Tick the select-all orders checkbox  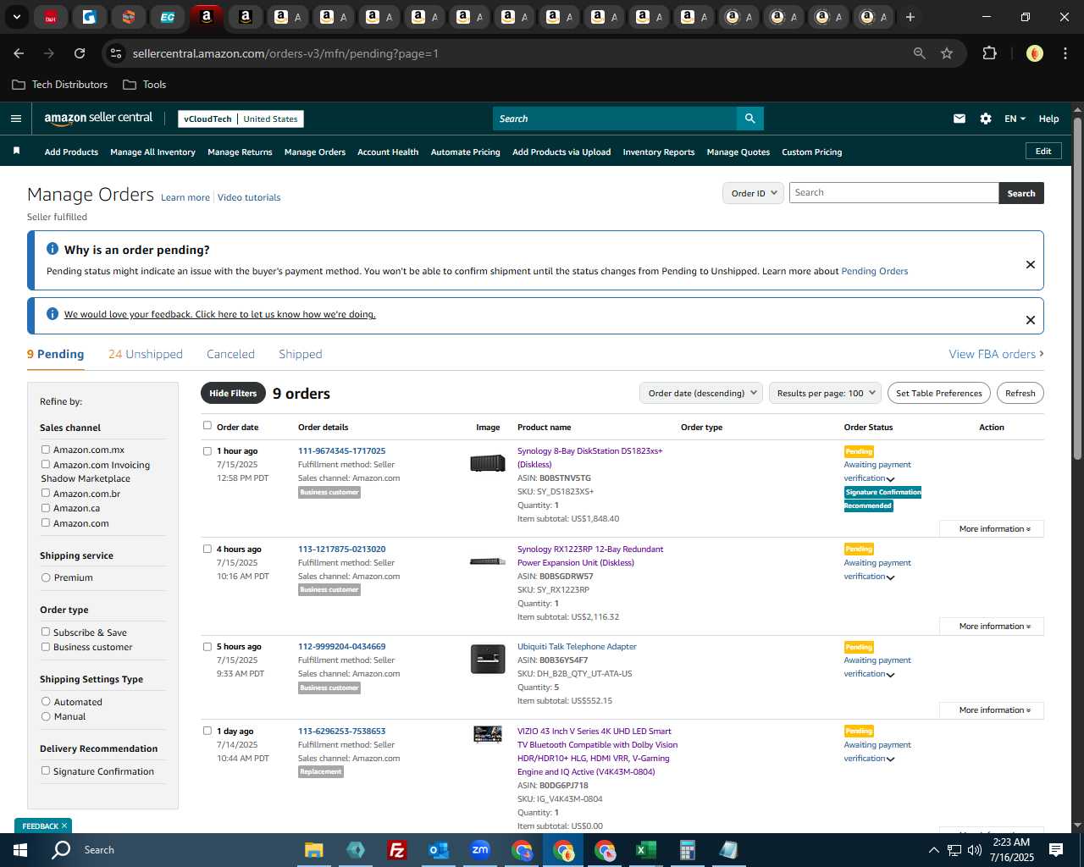[207, 426]
